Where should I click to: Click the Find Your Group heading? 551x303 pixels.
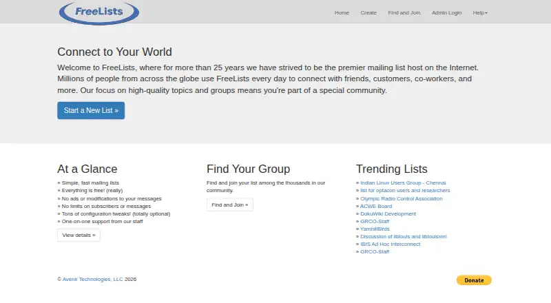point(248,169)
